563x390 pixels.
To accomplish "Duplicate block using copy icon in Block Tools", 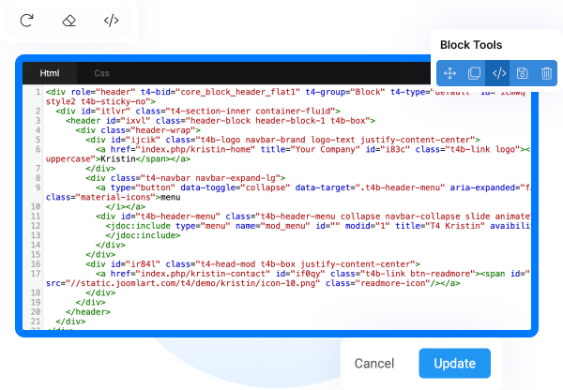I will click(474, 73).
